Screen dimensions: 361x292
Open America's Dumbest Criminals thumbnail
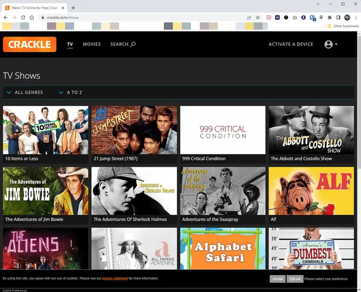coord(311,249)
